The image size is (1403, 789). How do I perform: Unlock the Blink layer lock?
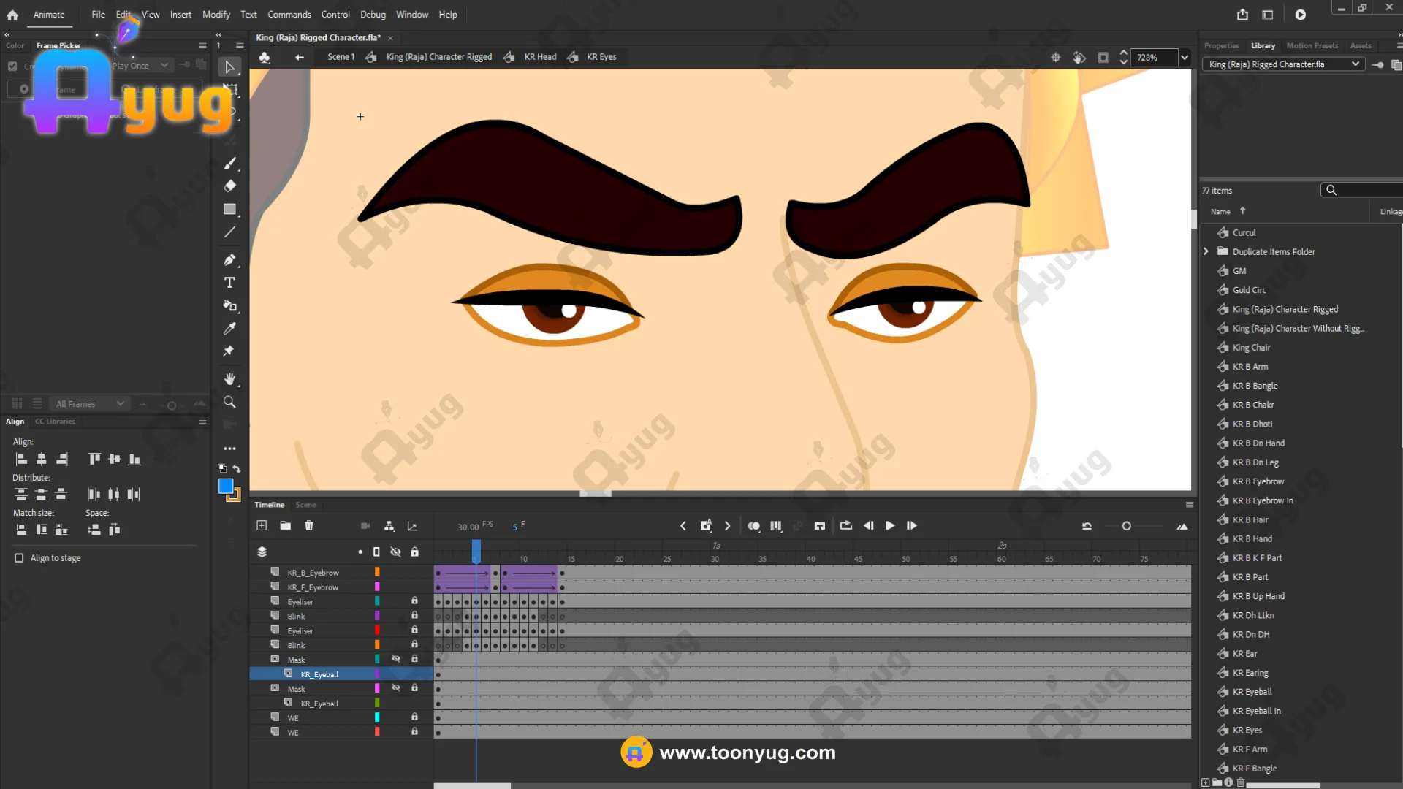pos(414,616)
